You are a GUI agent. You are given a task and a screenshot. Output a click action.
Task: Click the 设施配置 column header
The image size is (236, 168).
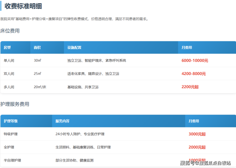74,48
